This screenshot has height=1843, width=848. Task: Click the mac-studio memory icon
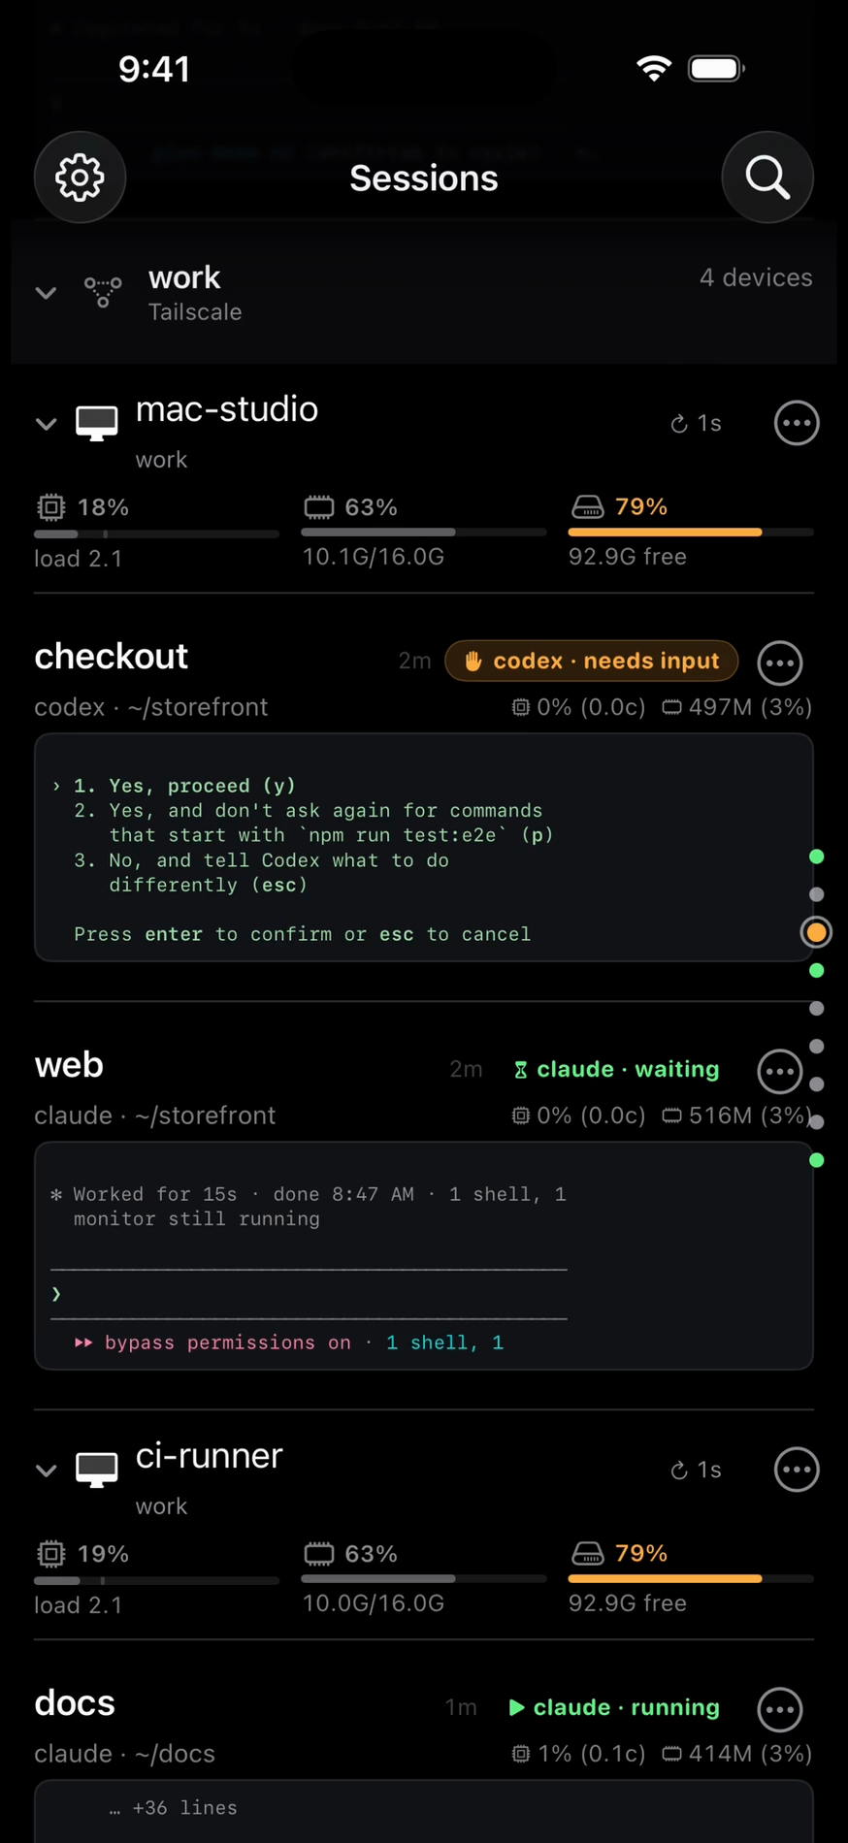[319, 507]
